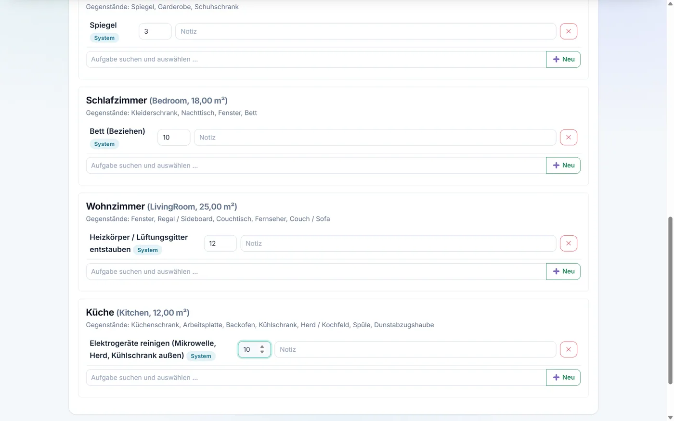674x421 pixels.
Task: Increase Elektrogeräte reinigen minutes with up arrow
Action: (262, 346)
